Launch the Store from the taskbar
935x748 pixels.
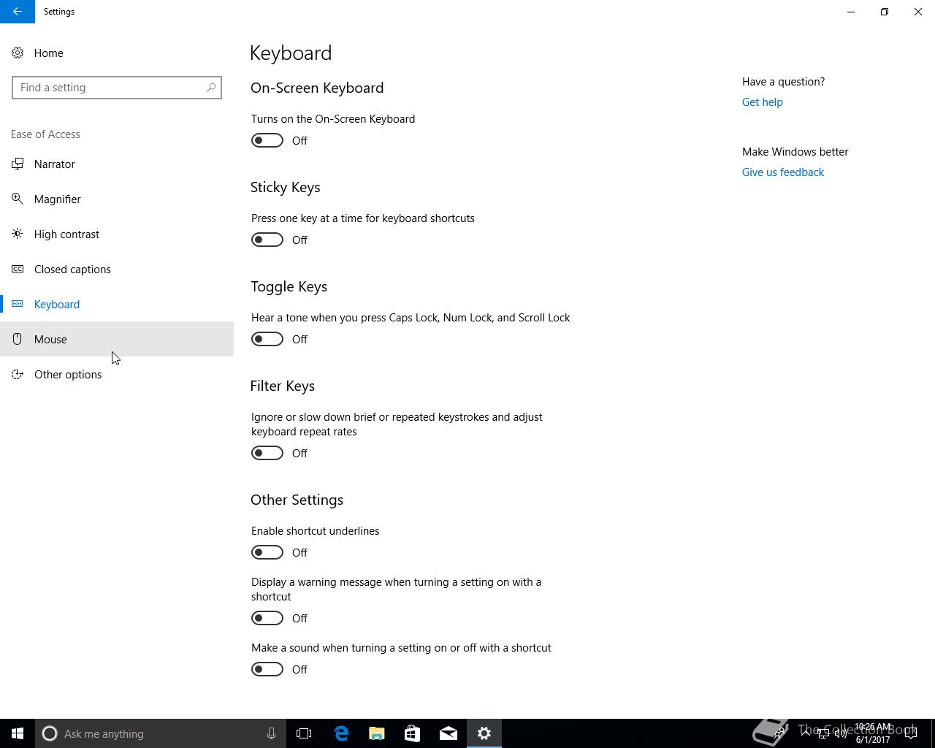click(413, 733)
